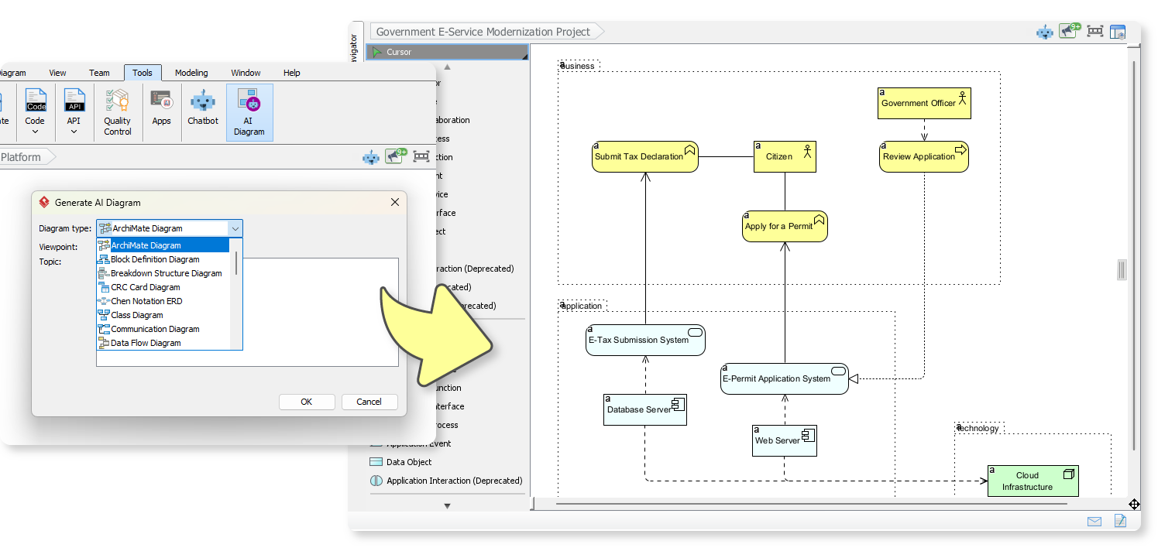
Task: Click the filmstrip icon near the top-right corner
Action: [x=1095, y=31]
